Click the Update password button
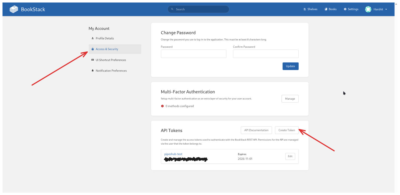 (x=290, y=66)
